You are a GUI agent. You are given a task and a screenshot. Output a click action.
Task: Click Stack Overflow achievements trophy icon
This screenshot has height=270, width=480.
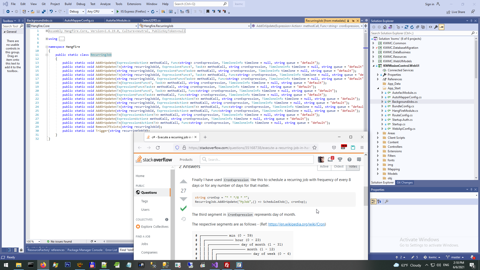[x=340, y=159]
